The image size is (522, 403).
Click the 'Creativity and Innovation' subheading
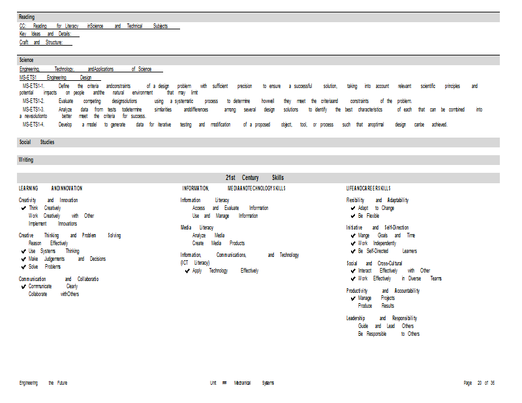48,200
